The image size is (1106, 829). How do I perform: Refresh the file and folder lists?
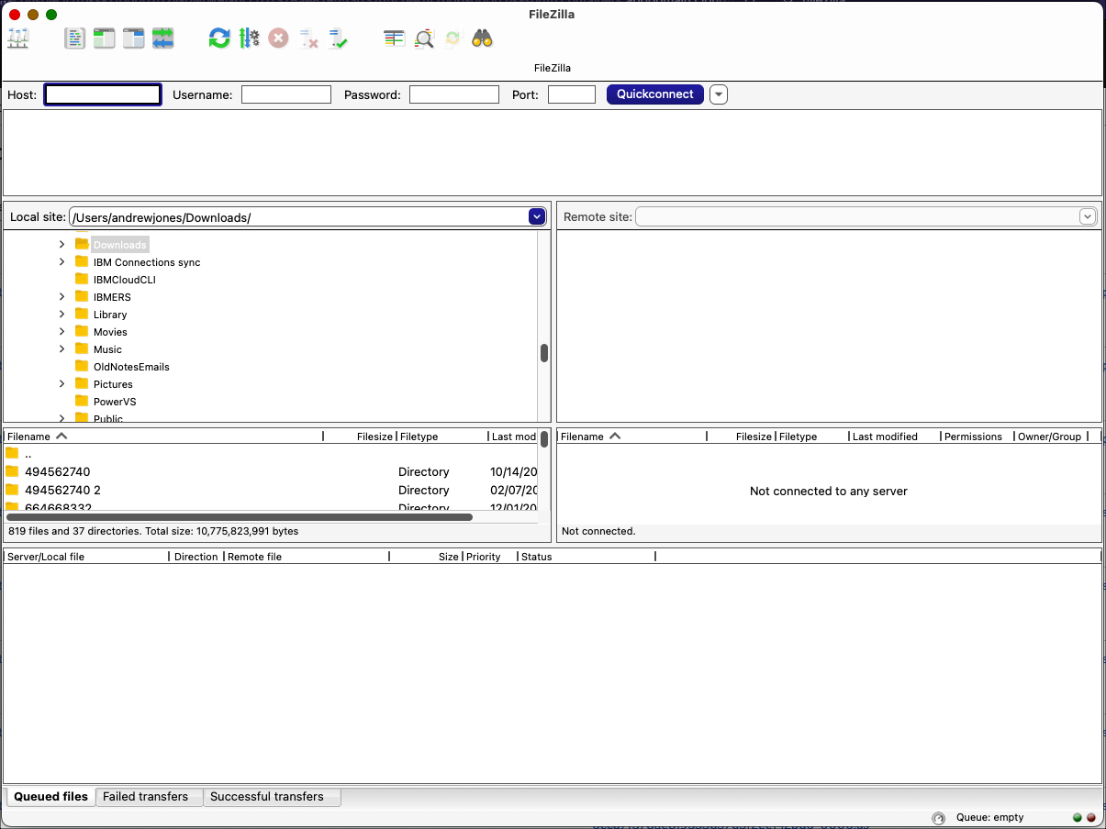coord(219,39)
